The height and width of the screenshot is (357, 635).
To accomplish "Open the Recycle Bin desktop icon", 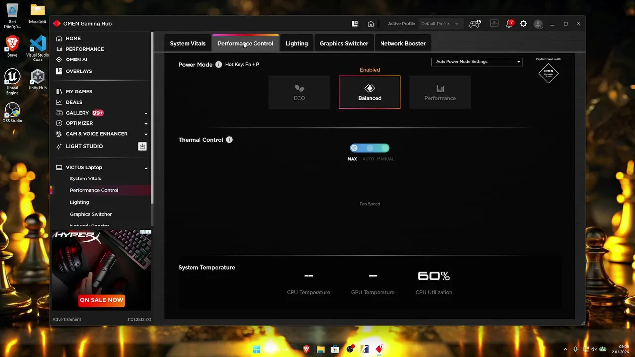I will [x=12, y=16].
